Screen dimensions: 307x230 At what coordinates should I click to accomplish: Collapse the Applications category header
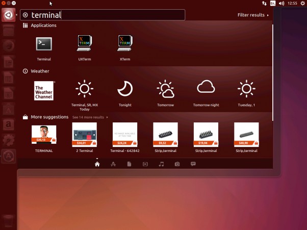[40, 25]
